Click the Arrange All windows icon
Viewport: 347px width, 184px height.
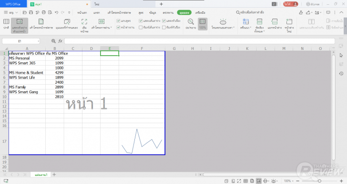click(x=259, y=21)
